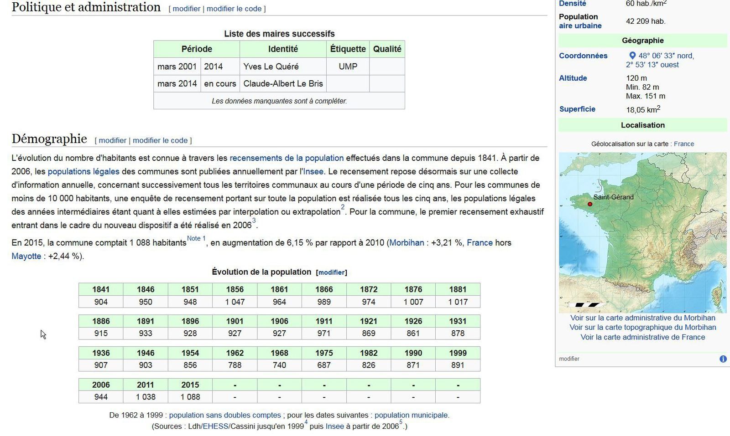Click the 'Étiquette' column header
Image resolution: width=730 pixels, height=436 pixels.
click(348, 49)
